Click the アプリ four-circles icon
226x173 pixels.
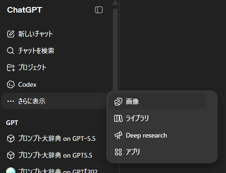118,152
